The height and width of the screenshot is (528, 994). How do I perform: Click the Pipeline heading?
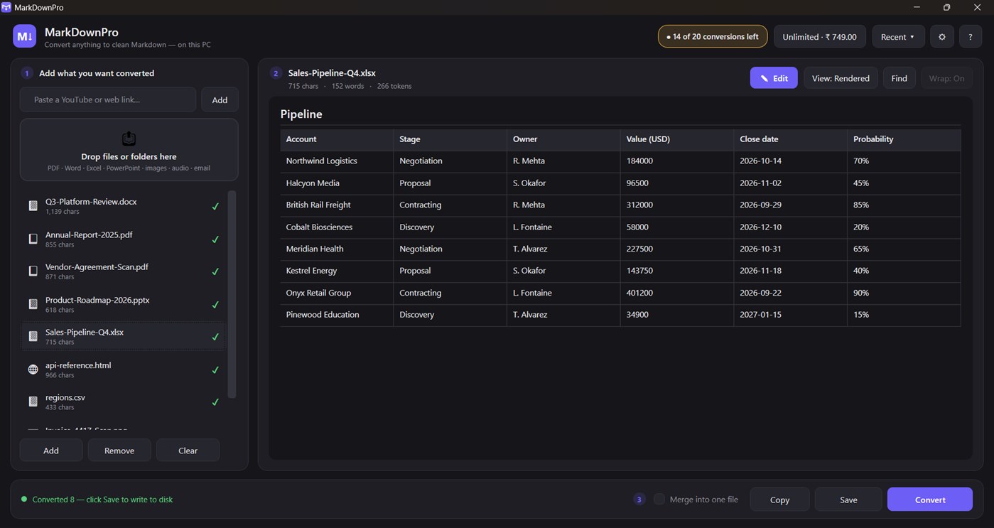(301, 114)
